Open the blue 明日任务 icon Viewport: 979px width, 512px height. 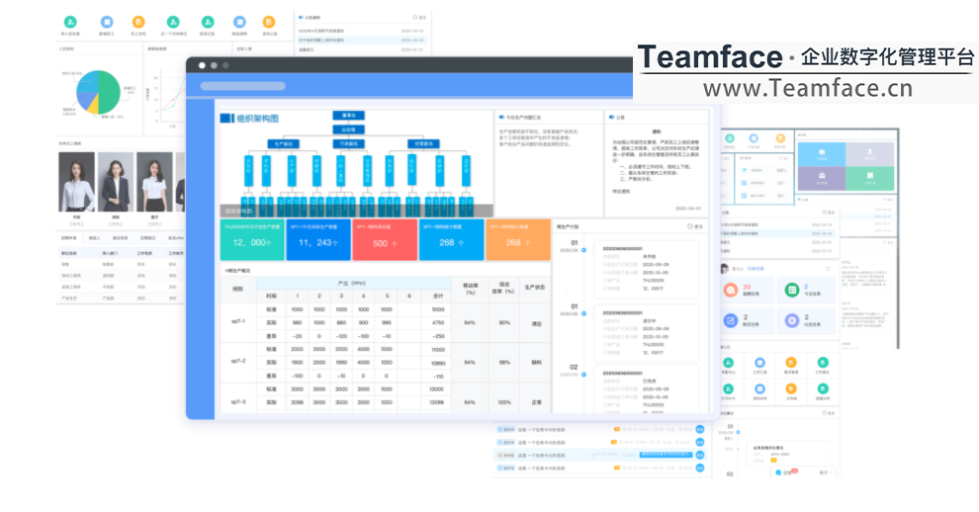tap(731, 320)
